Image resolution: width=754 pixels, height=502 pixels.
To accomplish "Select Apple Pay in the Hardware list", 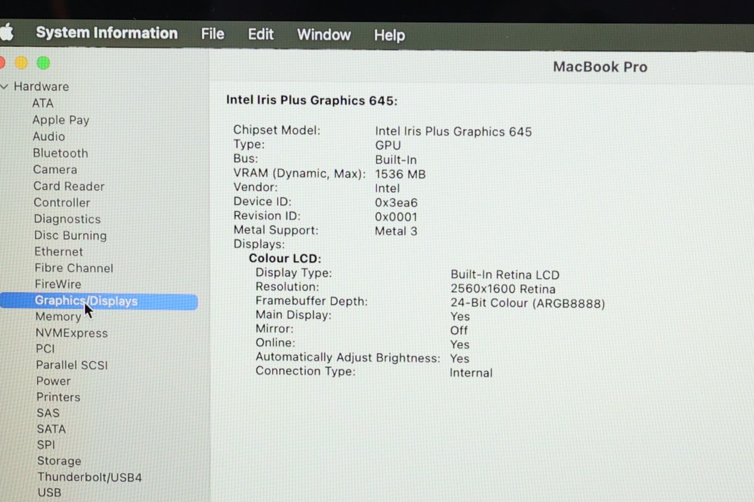I will coord(61,120).
